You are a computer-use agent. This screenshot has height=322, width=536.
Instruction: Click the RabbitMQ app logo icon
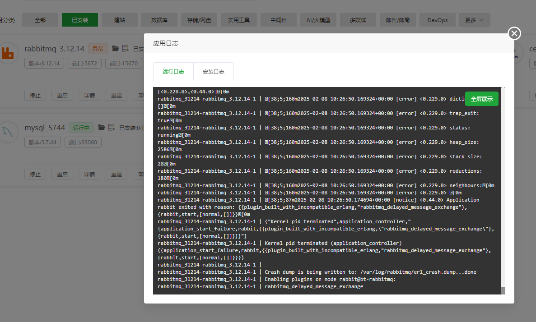click(x=8, y=53)
